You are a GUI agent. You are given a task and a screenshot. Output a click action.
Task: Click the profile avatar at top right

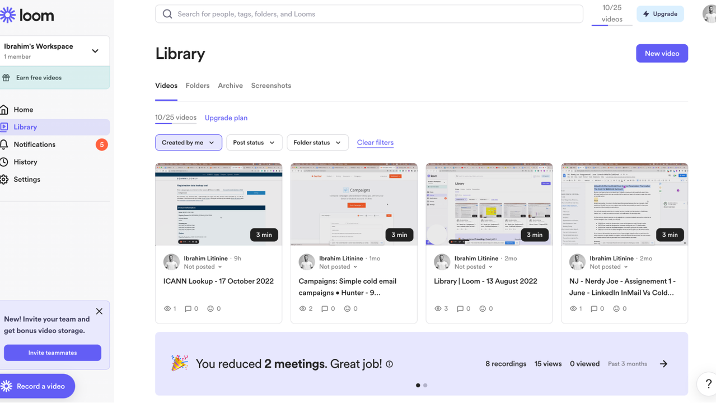709,14
